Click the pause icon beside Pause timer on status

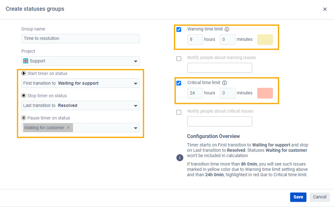(x=23, y=118)
